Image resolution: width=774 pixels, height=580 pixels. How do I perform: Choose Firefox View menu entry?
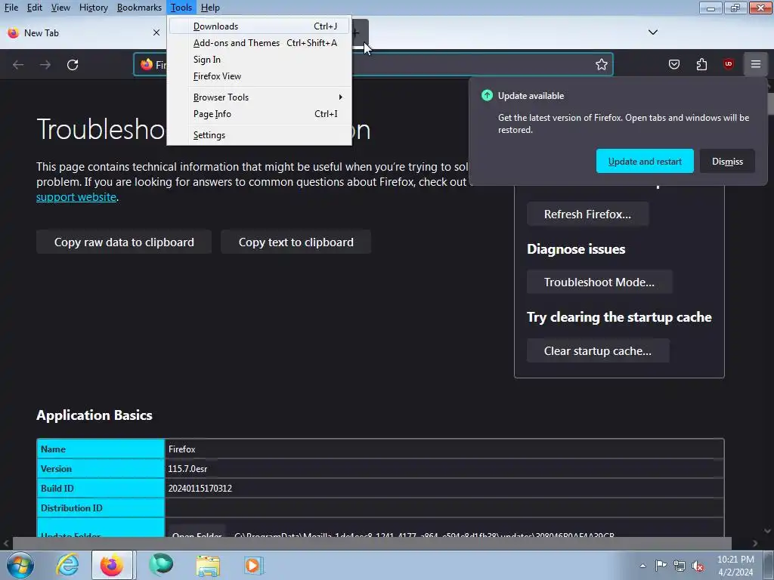click(x=259, y=76)
